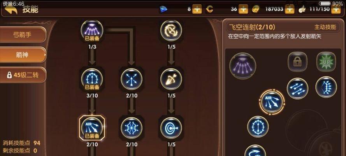The height and width of the screenshot is (156, 346).
Task: Select the golden arrowhead skill 1/5
Action: click(x=171, y=79)
